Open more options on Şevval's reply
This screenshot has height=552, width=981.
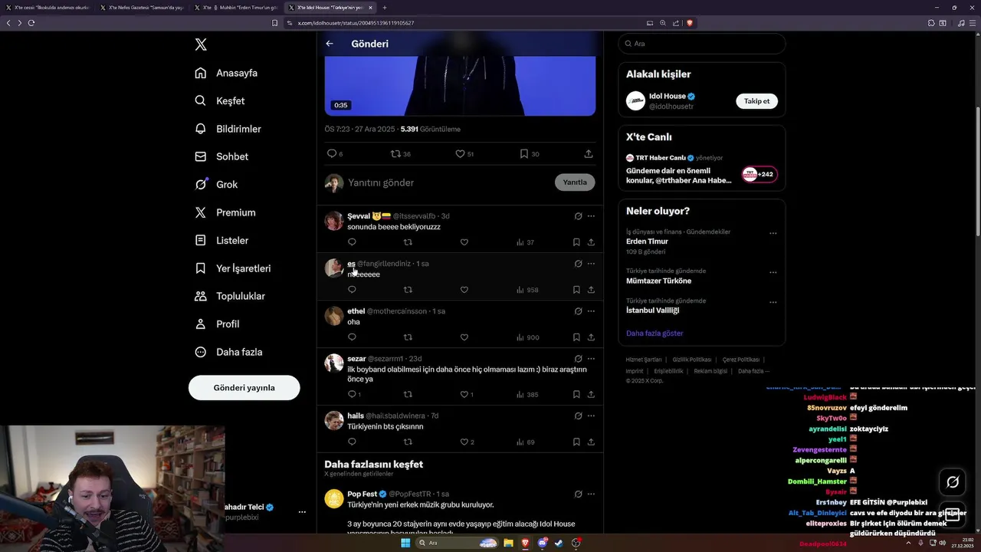591,216
